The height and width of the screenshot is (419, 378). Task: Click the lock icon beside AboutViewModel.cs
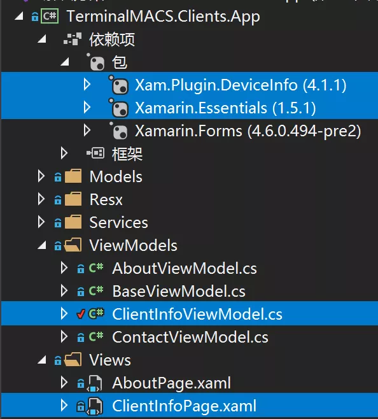81,269
